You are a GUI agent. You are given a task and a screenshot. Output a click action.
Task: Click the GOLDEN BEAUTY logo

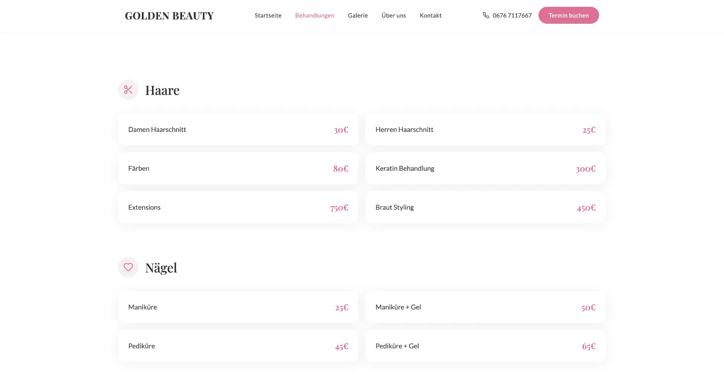[x=169, y=16]
